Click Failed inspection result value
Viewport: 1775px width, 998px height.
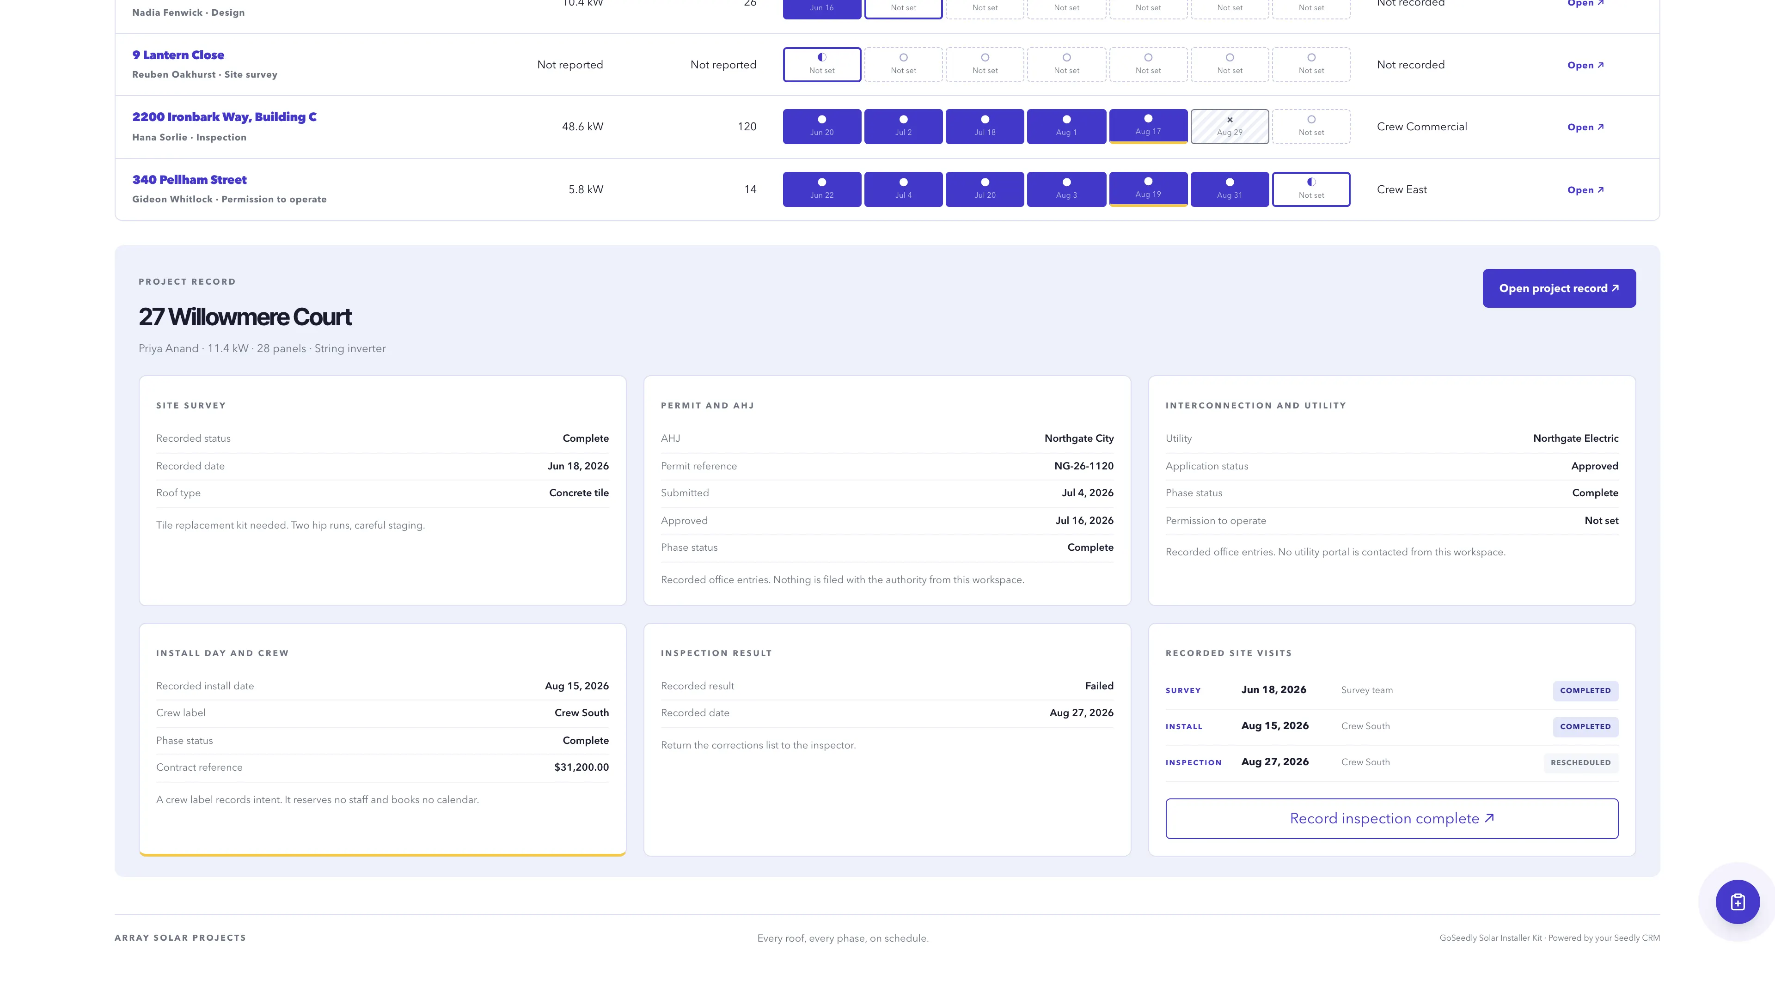point(1098,686)
